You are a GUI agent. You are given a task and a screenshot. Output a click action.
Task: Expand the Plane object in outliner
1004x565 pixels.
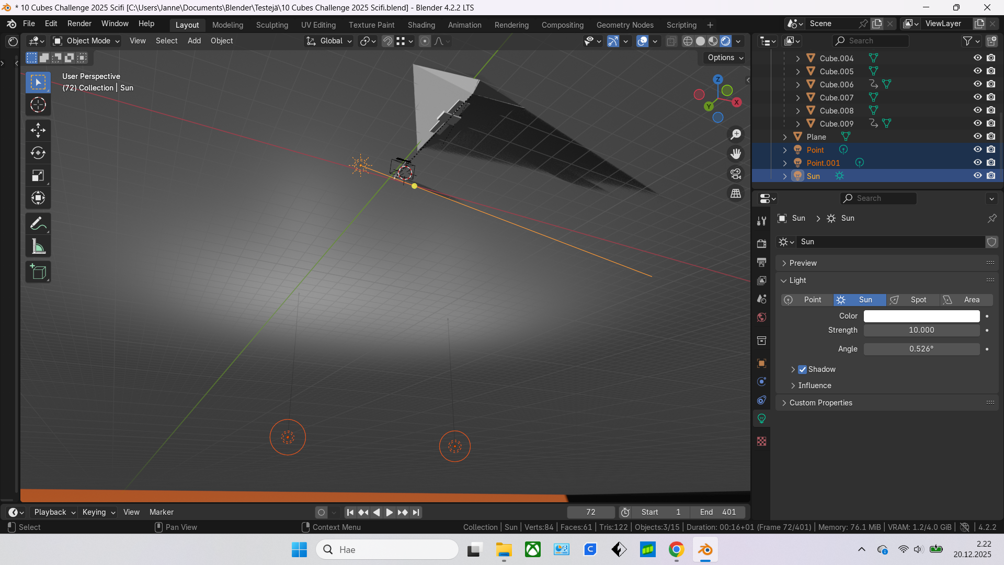pos(785,137)
